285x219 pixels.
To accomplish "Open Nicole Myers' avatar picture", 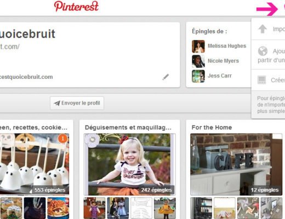I will pos(198,61).
